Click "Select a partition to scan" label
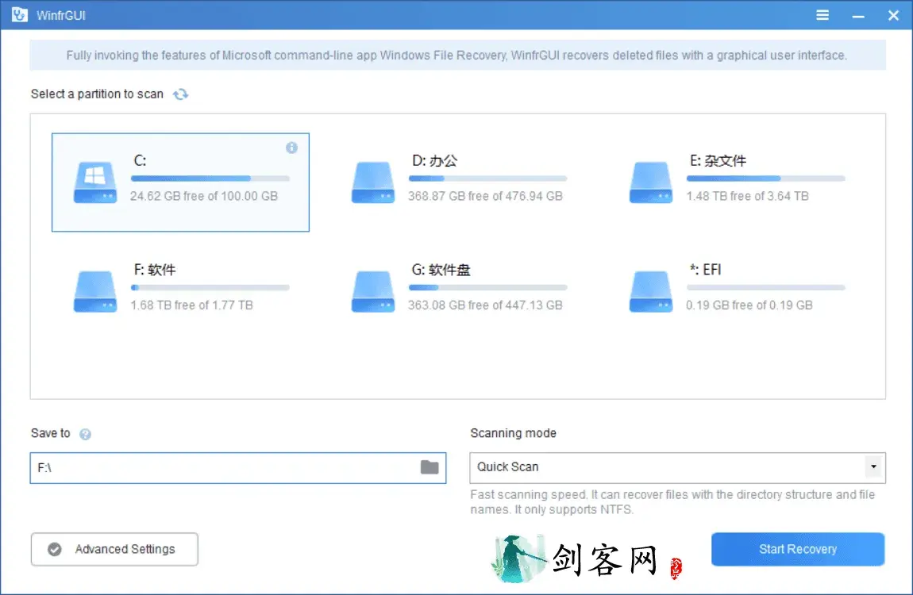The width and height of the screenshot is (913, 595). pos(97,94)
